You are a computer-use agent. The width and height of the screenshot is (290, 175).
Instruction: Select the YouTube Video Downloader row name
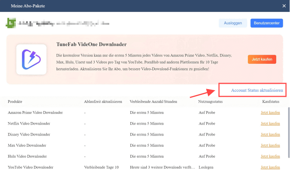[x=30, y=167]
